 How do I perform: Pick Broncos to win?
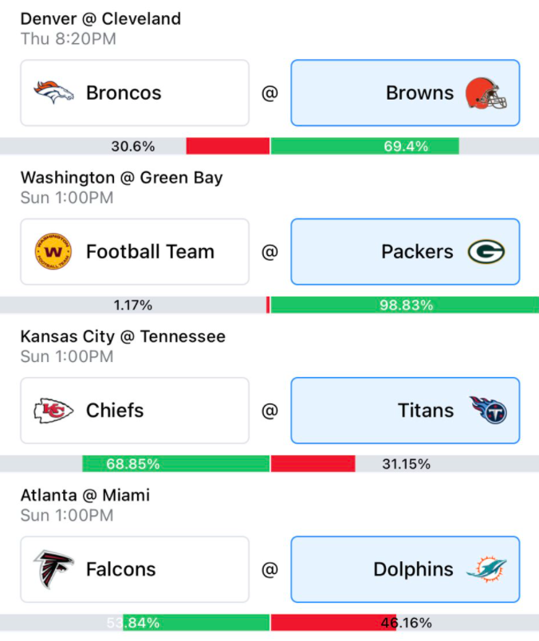coord(135,92)
